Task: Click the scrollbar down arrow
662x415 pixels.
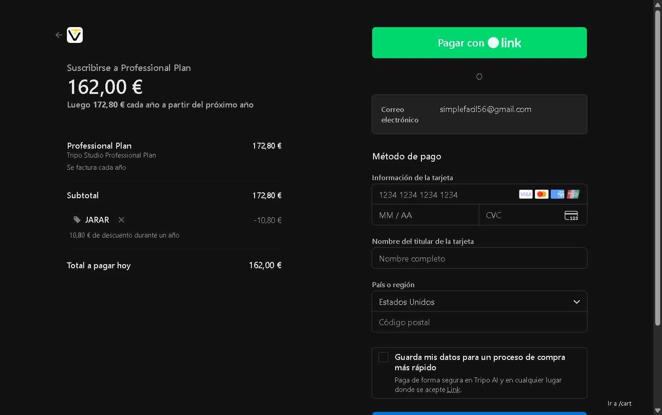Action: coord(657,410)
